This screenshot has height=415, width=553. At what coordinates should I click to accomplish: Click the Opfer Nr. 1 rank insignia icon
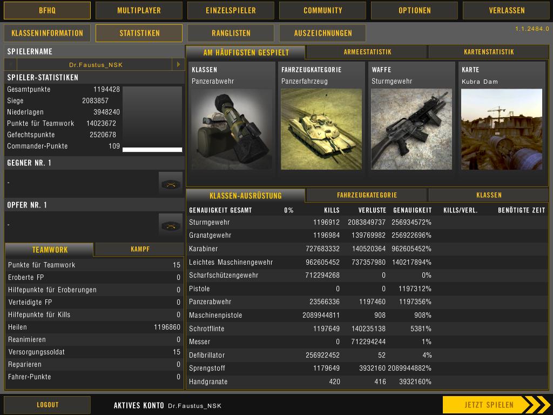(x=171, y=225)
